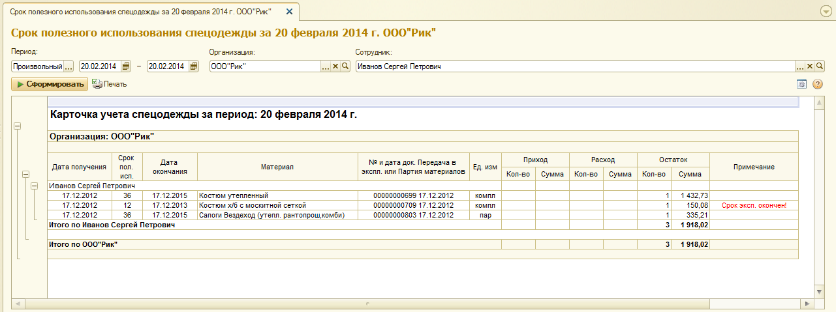Collapse the top-level report group

(17, 126)
